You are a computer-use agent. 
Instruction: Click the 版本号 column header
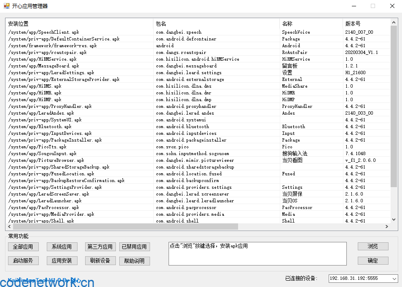[x=366, y=24]
